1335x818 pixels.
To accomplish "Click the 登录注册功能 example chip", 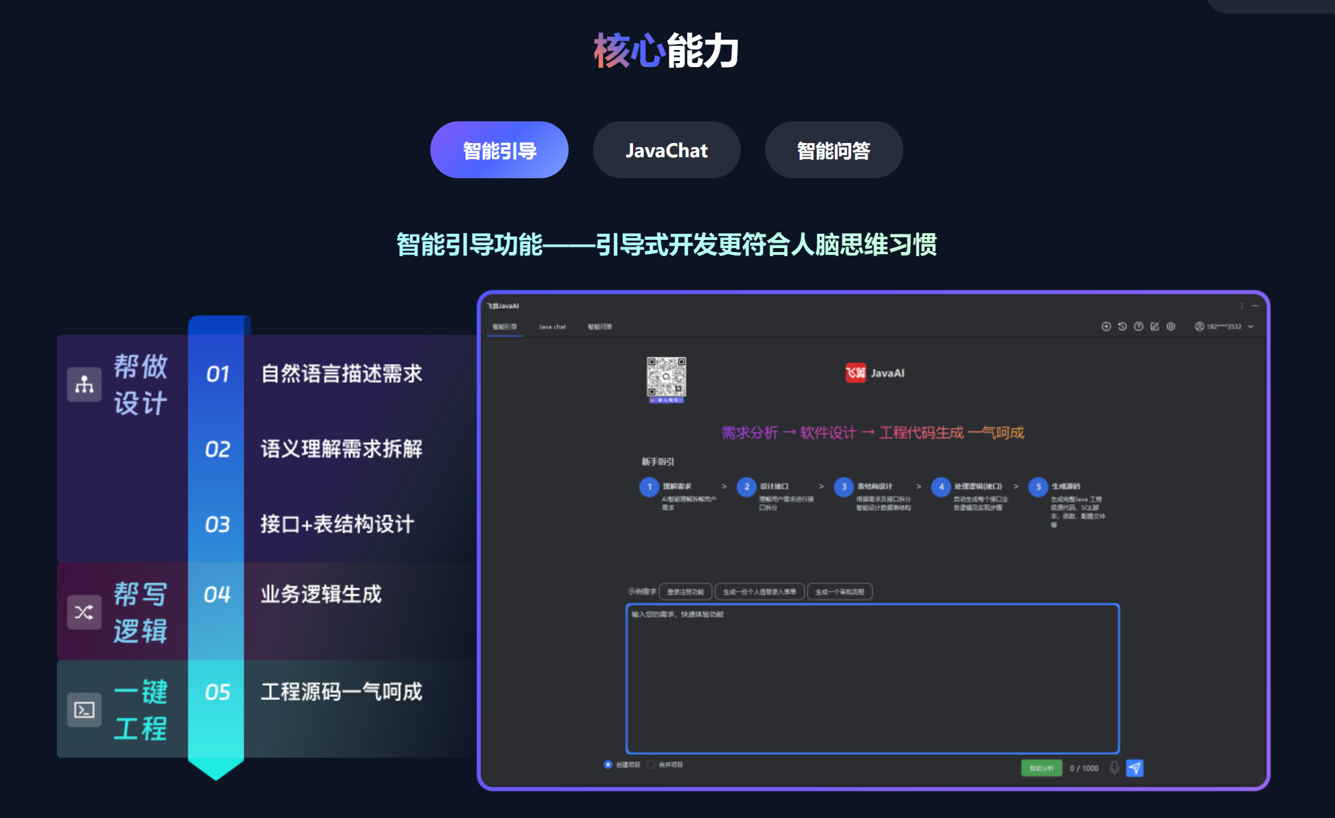I will click(x=685, y=592).
